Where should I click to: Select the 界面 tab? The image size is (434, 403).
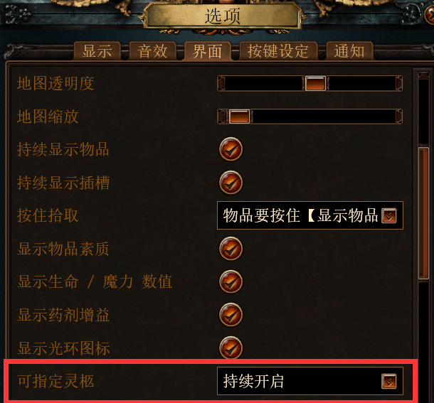tap(207, 51)
